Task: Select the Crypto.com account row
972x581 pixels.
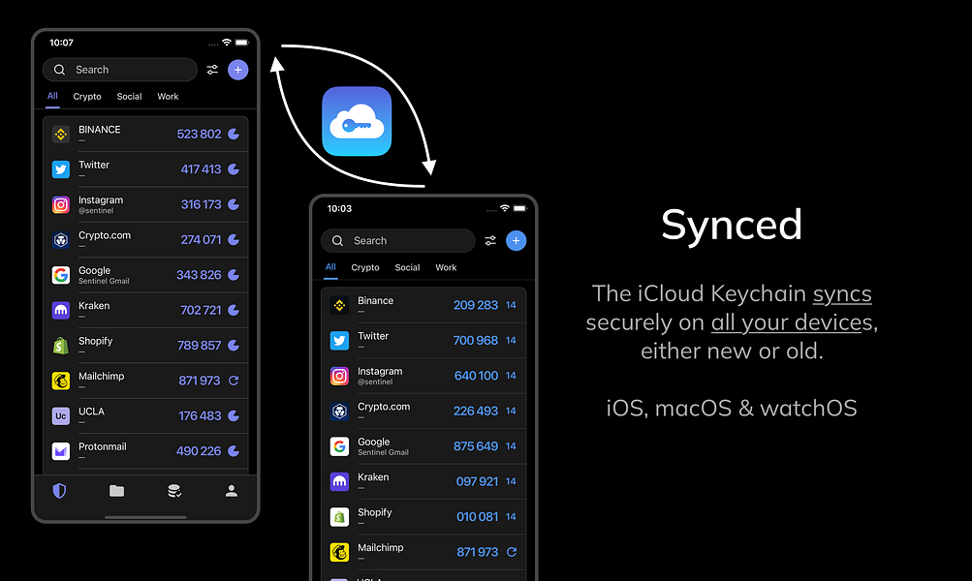Action: [145, 239]
